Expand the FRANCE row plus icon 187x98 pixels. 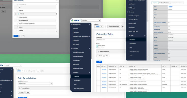pyautogui.click(x=16, y=14)
